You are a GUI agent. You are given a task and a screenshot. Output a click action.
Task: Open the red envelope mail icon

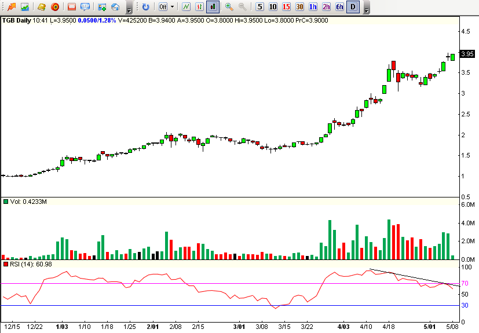(71, 7)
